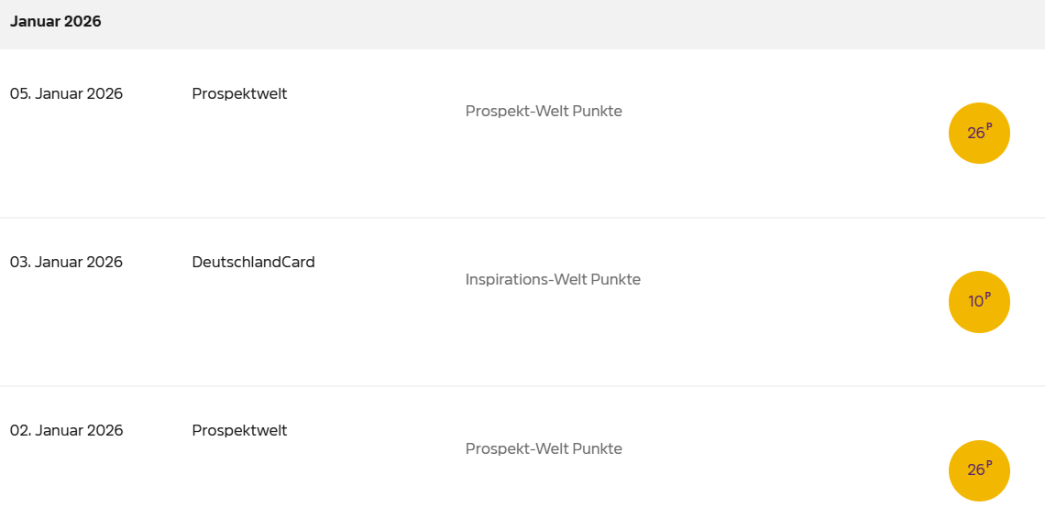1045x528 pixels.
Task: Click Prospekt-Welt Punkte text in the 05. Januar row
Action: click(544, 111)
